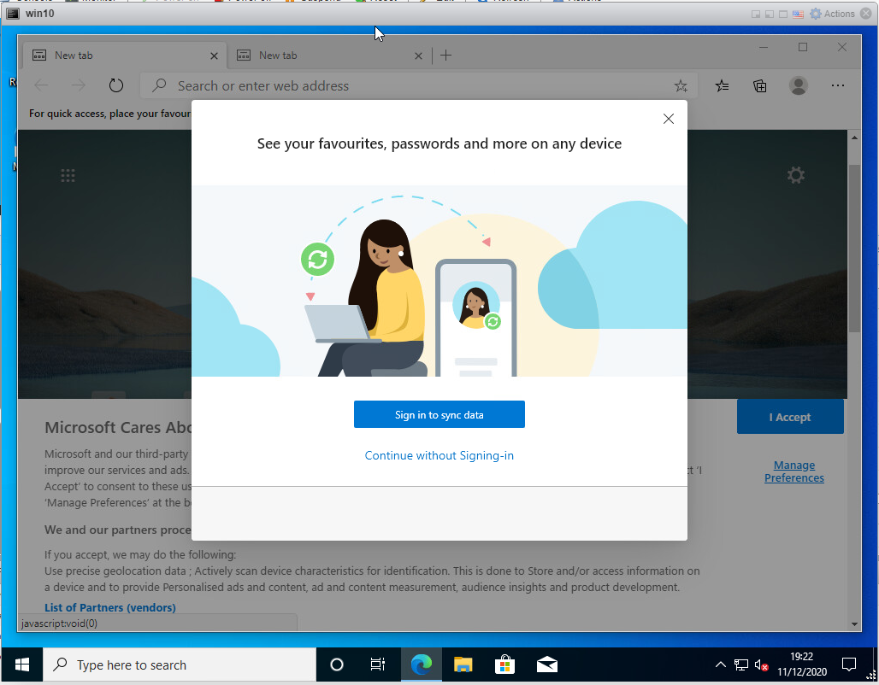Click the browser refresh icon
Image resolution: width=879 pixels, height=685 pixels.
pos(116,85)
